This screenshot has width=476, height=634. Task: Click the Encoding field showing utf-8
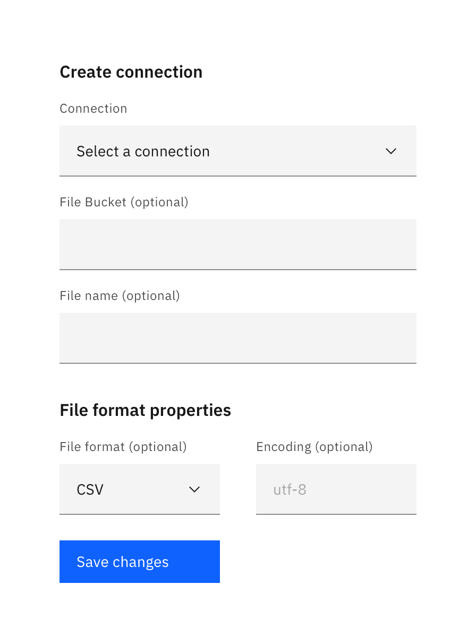(x=336, y=489)
